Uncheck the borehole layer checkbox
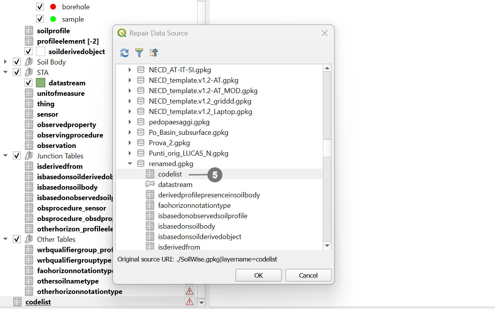This screenshot has width=495, height=309. click(40, 7)
